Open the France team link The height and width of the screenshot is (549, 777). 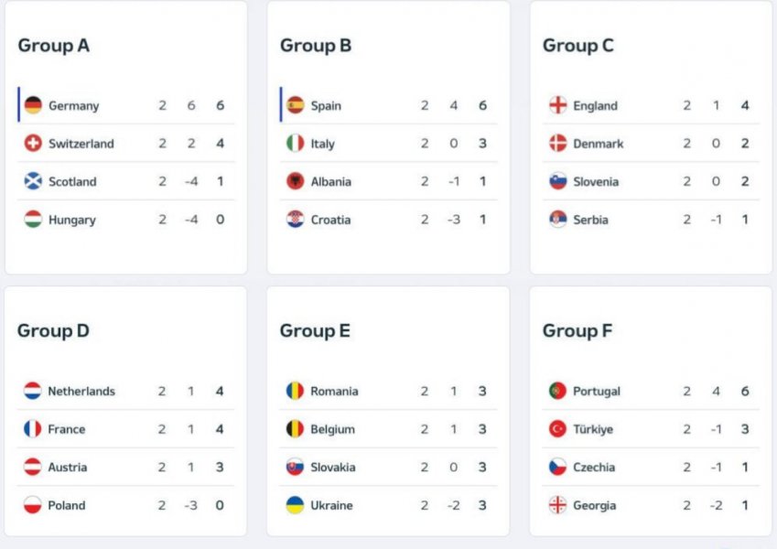tap(67, 429)
